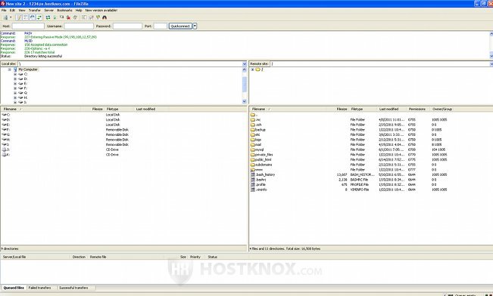Select the mail folder icon
This screenshot has width=493, height=296.
pyautogui.click(x=253, y=144)
